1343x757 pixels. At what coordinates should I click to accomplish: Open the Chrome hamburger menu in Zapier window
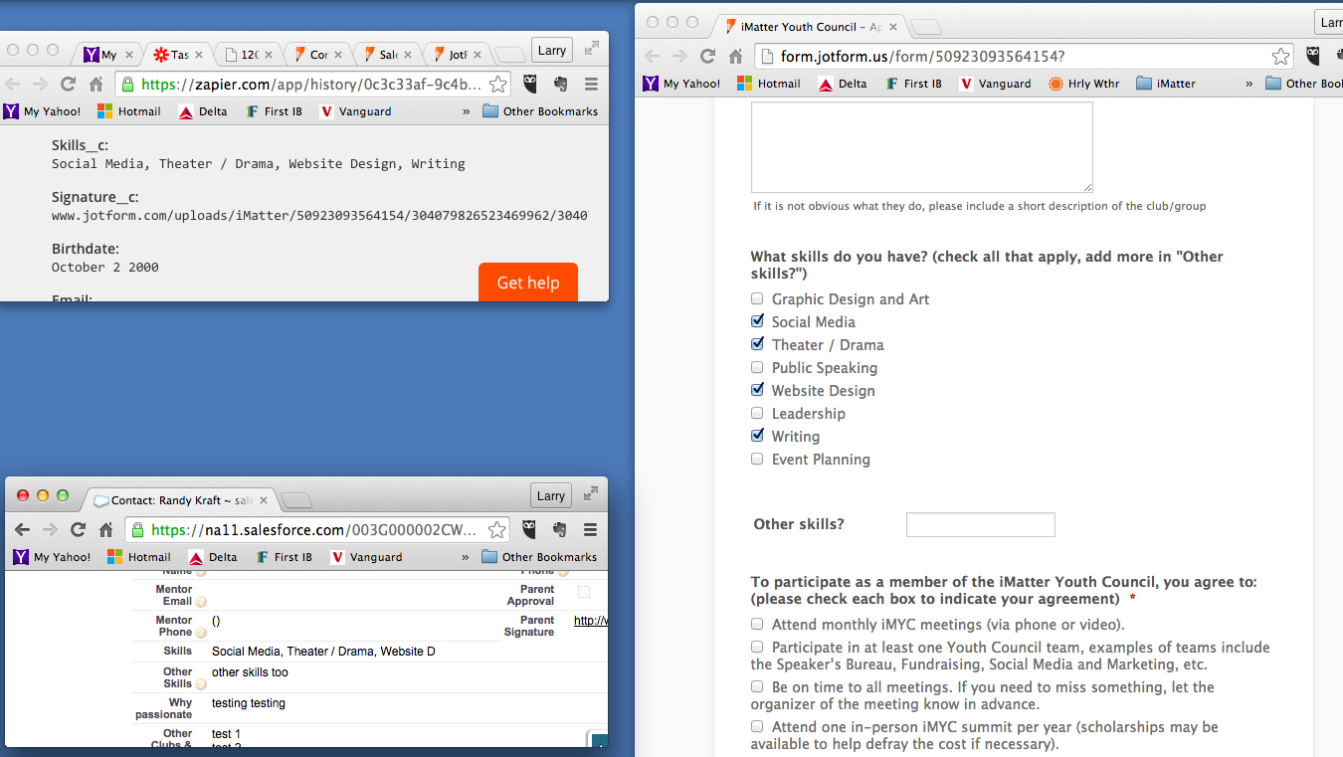click(590, 85)
